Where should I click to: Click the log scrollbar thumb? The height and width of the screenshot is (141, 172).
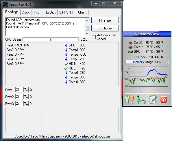click(x=87, y=29)
